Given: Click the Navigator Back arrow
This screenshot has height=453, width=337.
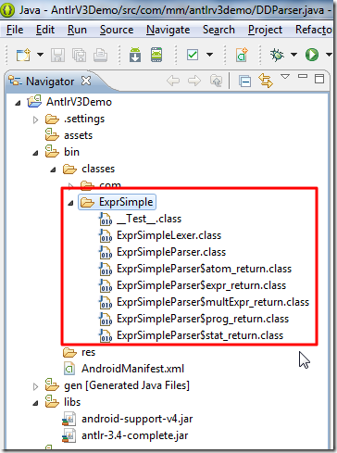Looking at the screenshot, I should pyautogui.click(x=173, y=81).
